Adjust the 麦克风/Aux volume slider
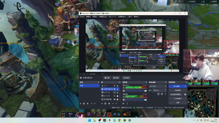The image size is (219, 123). (x=136, y=91)
